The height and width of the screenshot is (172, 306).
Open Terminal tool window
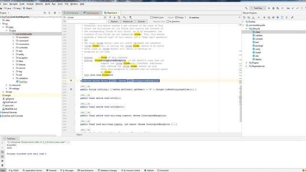[51, 171]
